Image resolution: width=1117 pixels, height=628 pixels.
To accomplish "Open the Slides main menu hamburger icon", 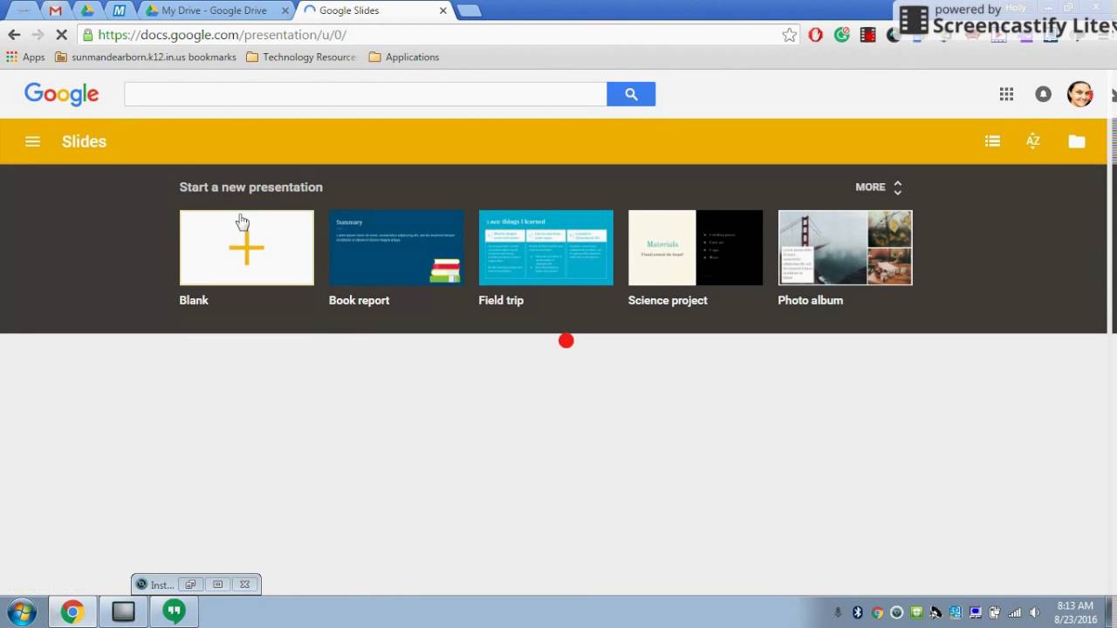I will (x=32, y=141).
